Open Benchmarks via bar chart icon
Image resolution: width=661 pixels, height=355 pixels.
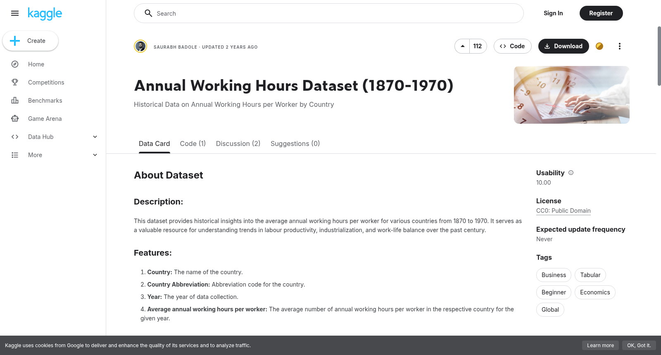point(15,101)
